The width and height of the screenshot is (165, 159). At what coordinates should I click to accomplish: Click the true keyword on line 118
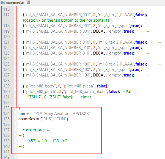click(135, 26)
